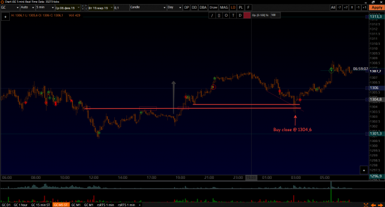Click the orange right arrow at bottom right
385x207 pixels.
pyautogui.click(x=380, y=205)
